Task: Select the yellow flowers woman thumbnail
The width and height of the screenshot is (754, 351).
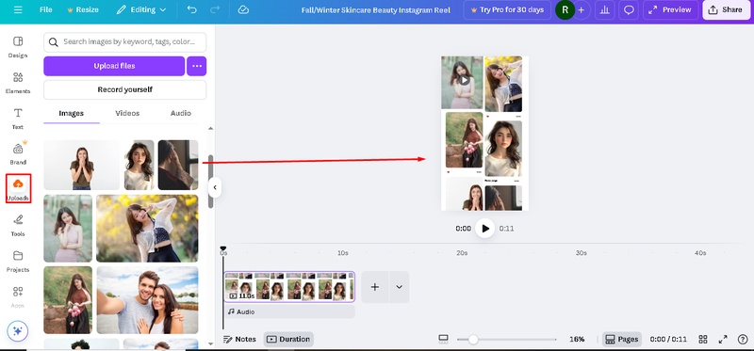Action: (x=147, y=228)
